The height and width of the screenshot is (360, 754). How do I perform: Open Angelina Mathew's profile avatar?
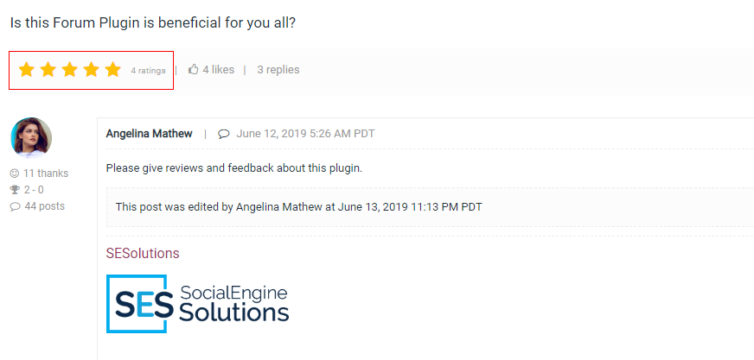[31, 138]
